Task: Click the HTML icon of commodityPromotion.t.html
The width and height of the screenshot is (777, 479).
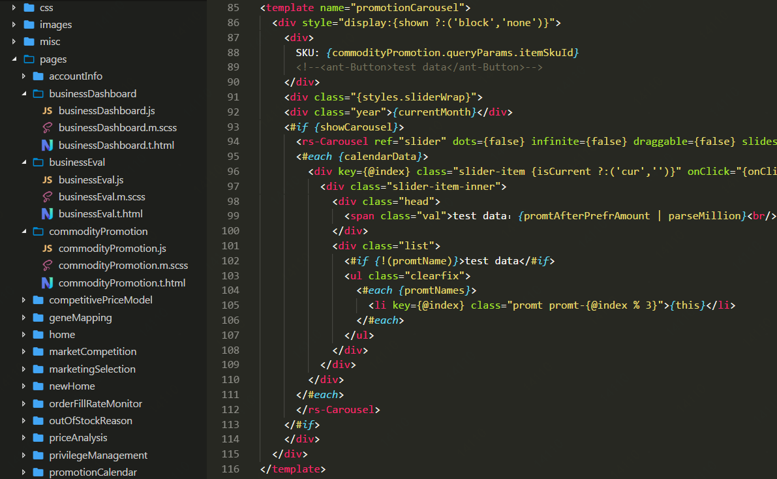Action: [47, 283]
